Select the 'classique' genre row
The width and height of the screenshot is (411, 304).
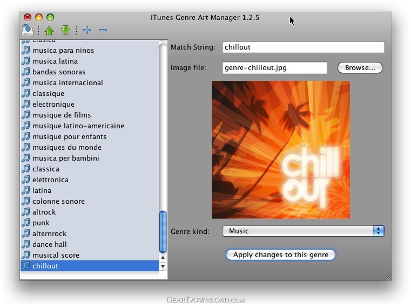point(90,93)
